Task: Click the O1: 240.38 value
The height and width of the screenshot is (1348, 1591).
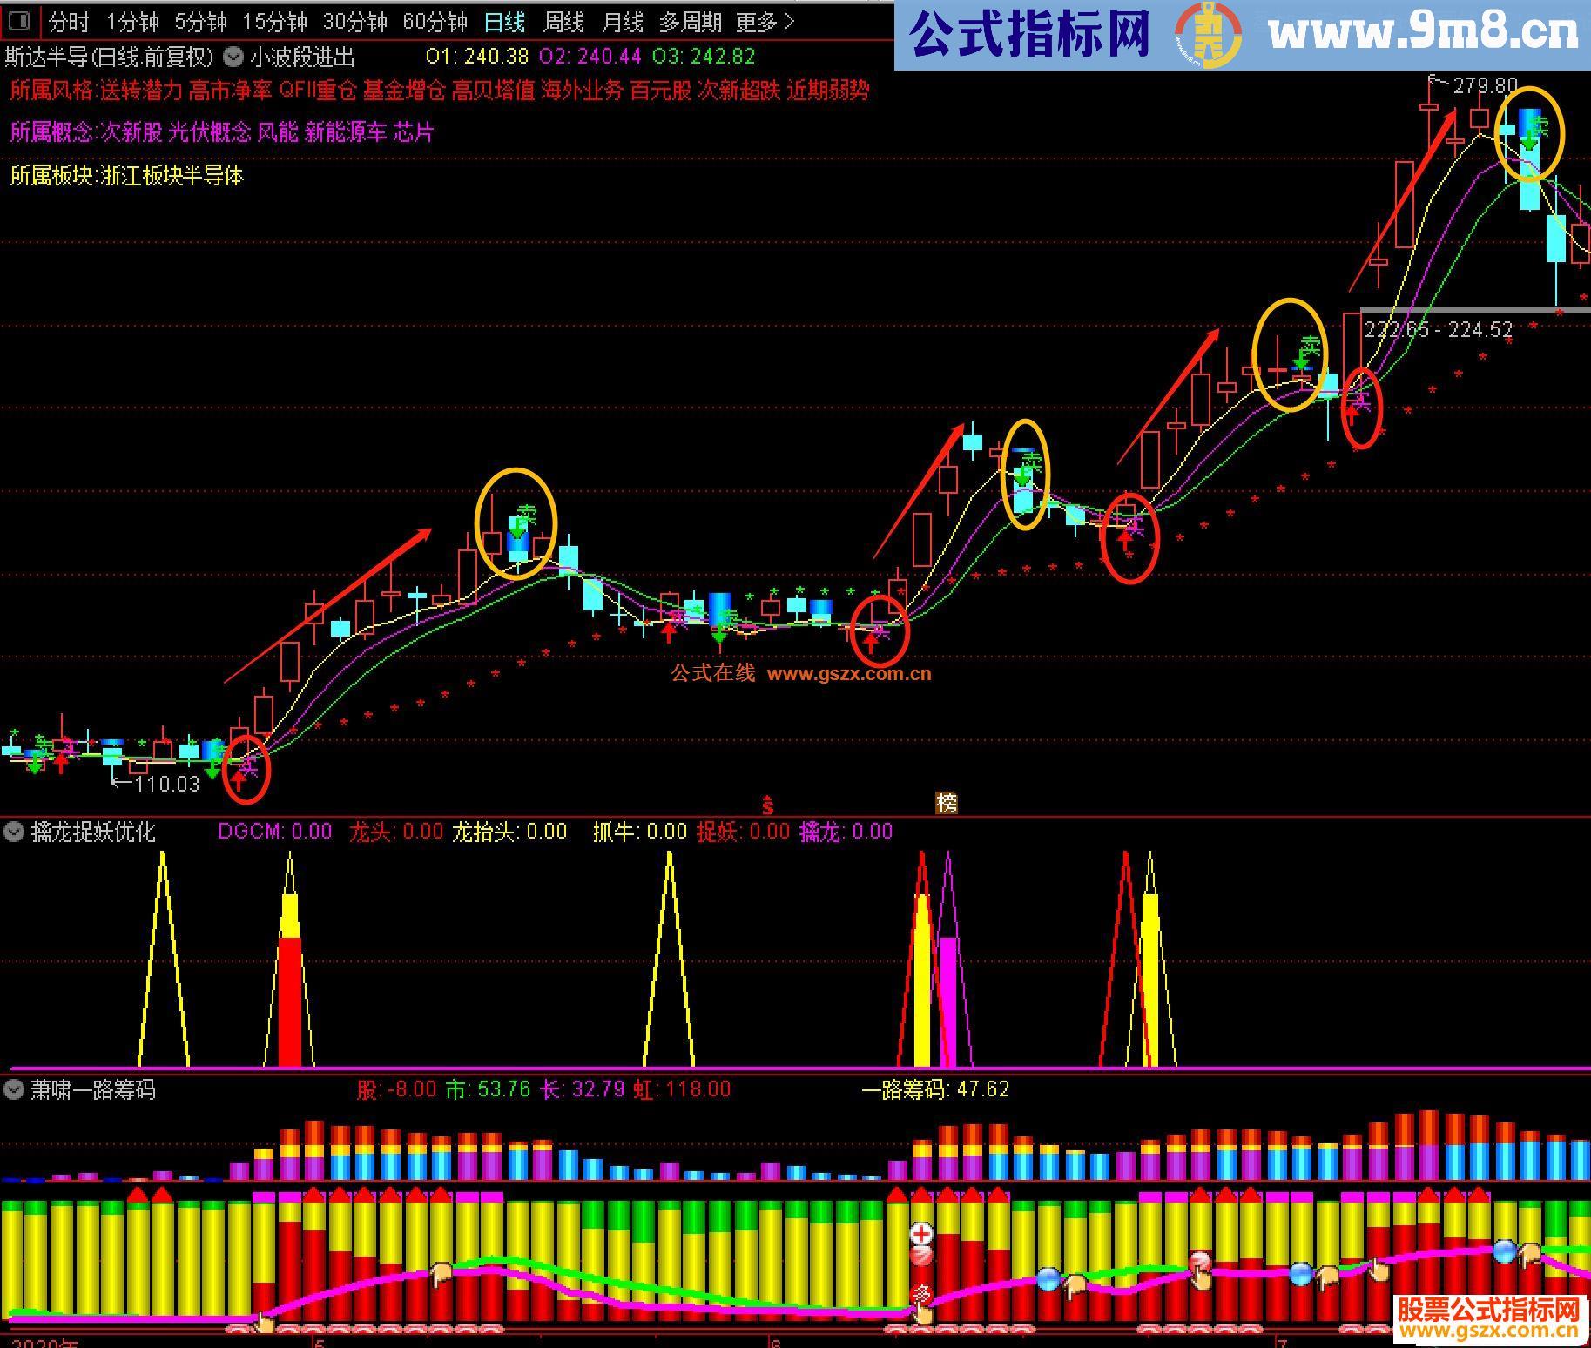Action: (477, 57)
